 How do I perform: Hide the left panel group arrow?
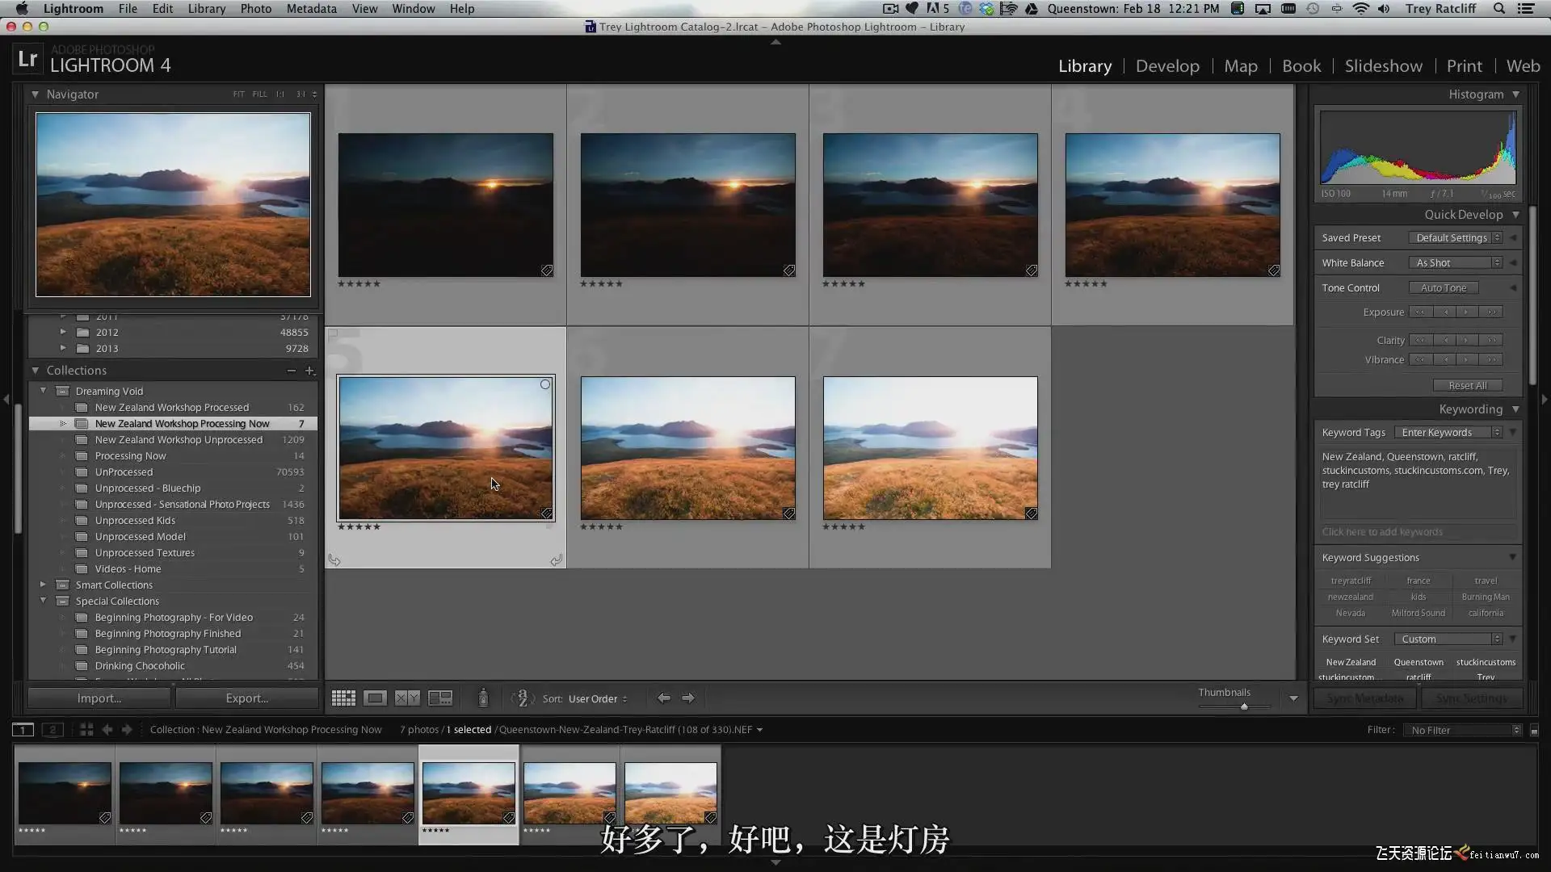click(6, 399)
